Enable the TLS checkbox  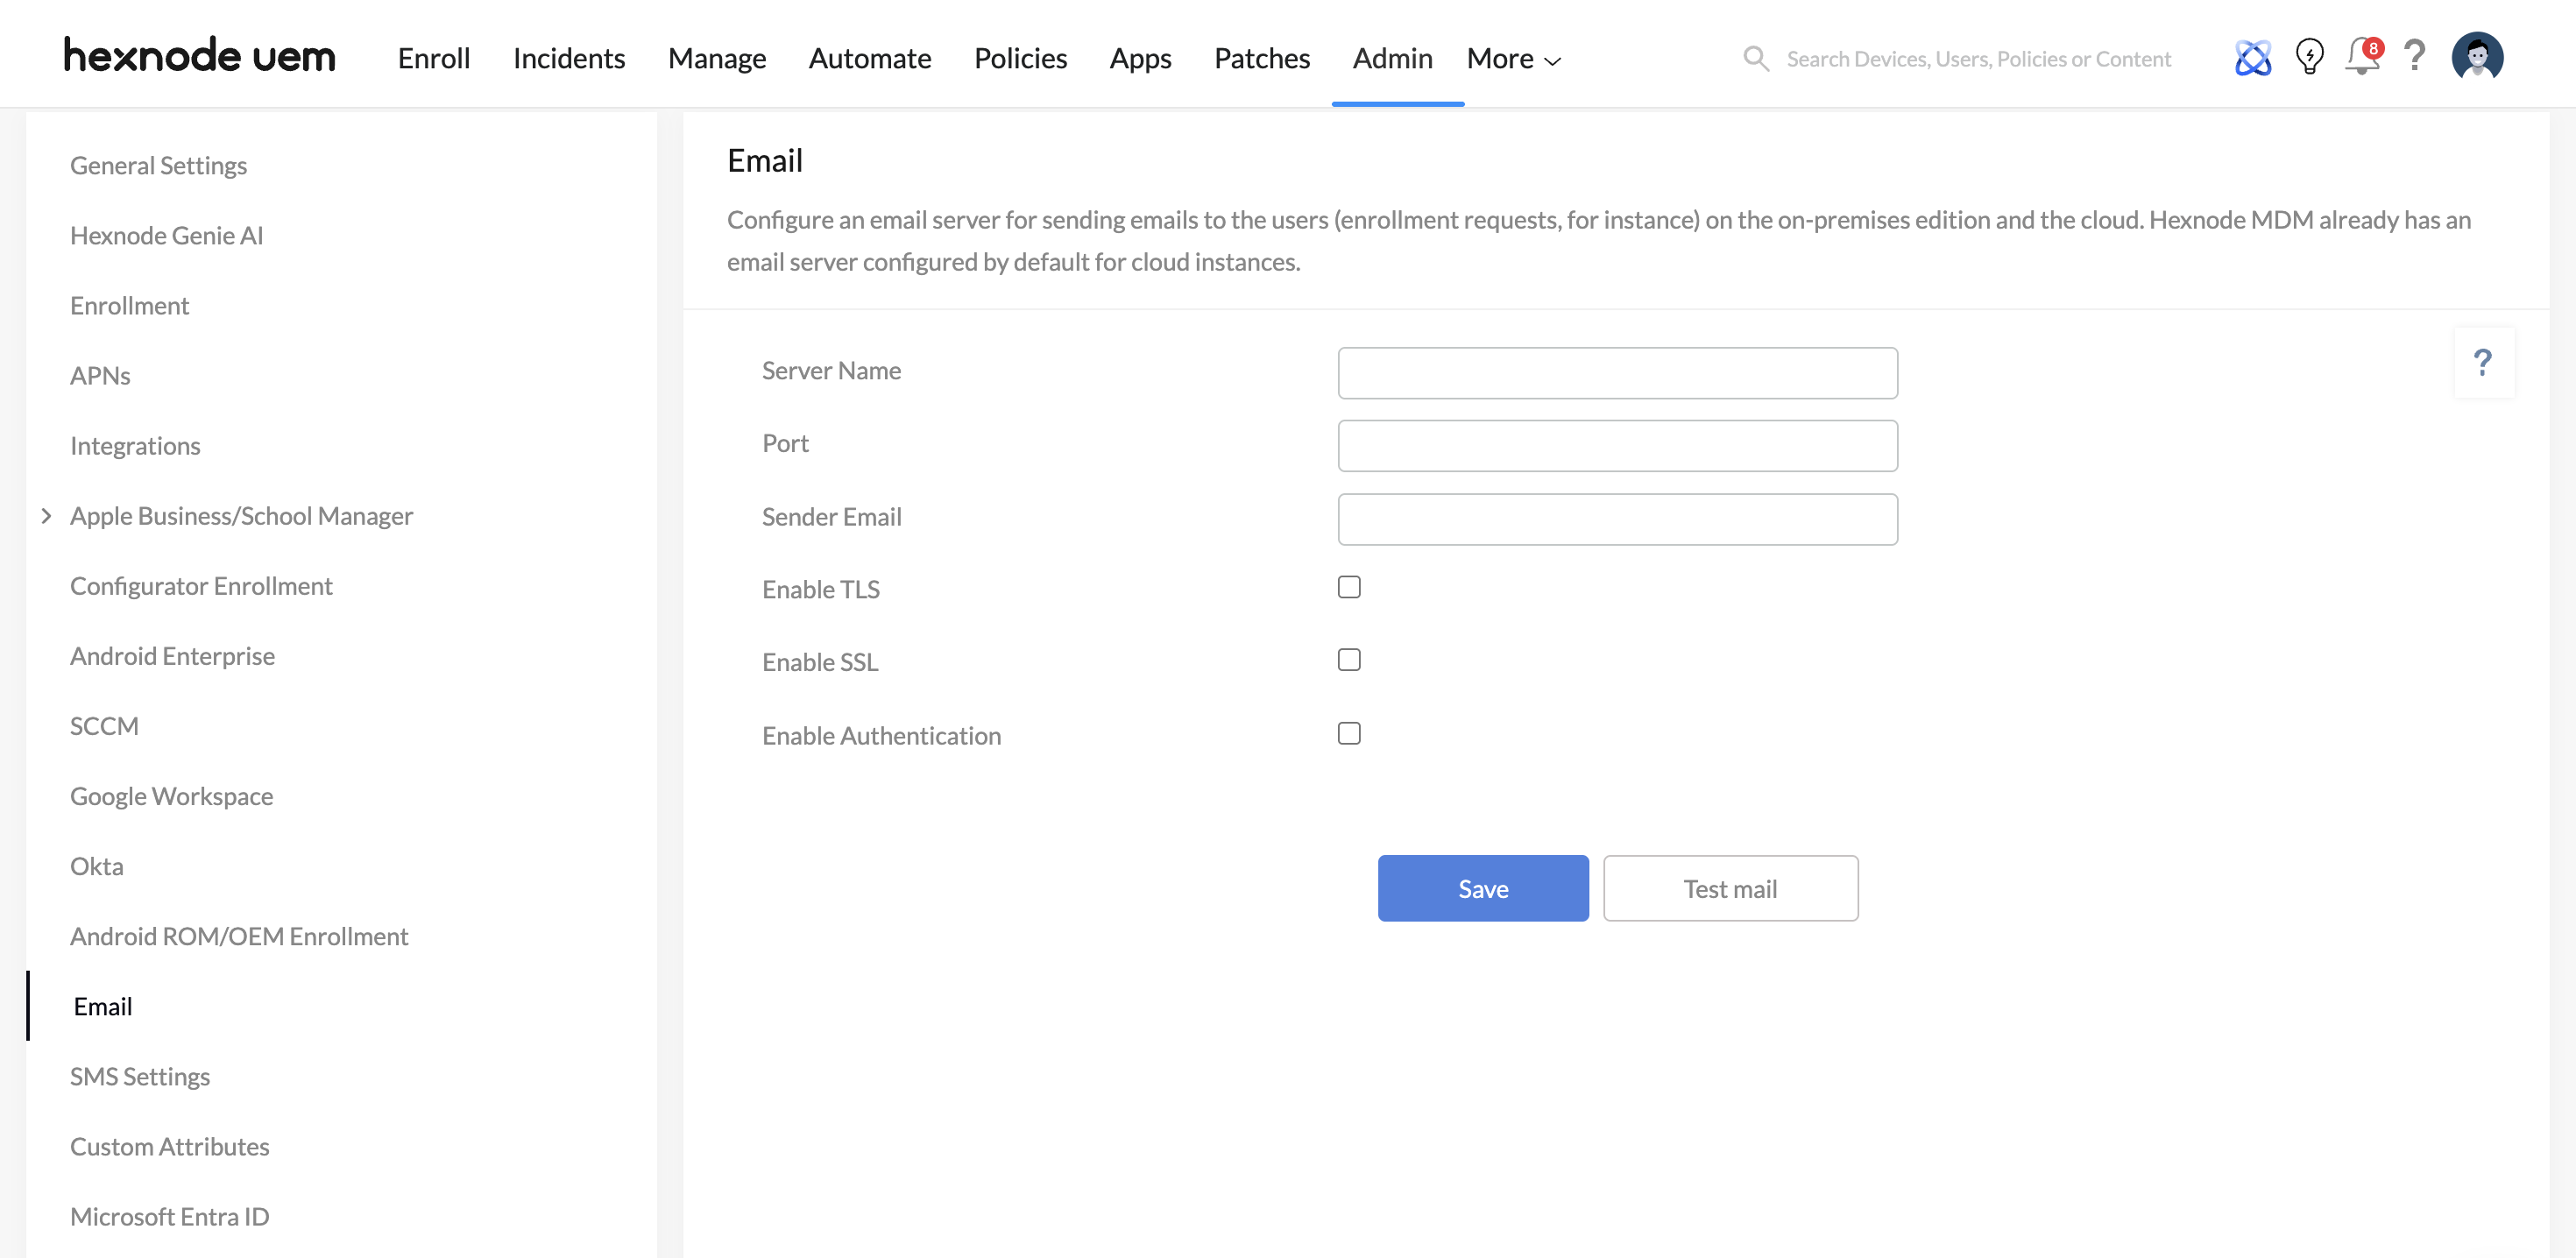pyautogui.click(x=1349, y=587)
